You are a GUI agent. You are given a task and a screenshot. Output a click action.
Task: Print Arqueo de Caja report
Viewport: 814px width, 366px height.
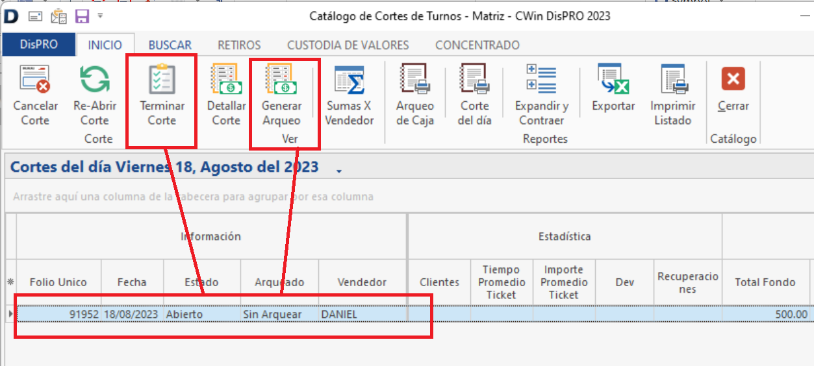[x=415, y=94]
